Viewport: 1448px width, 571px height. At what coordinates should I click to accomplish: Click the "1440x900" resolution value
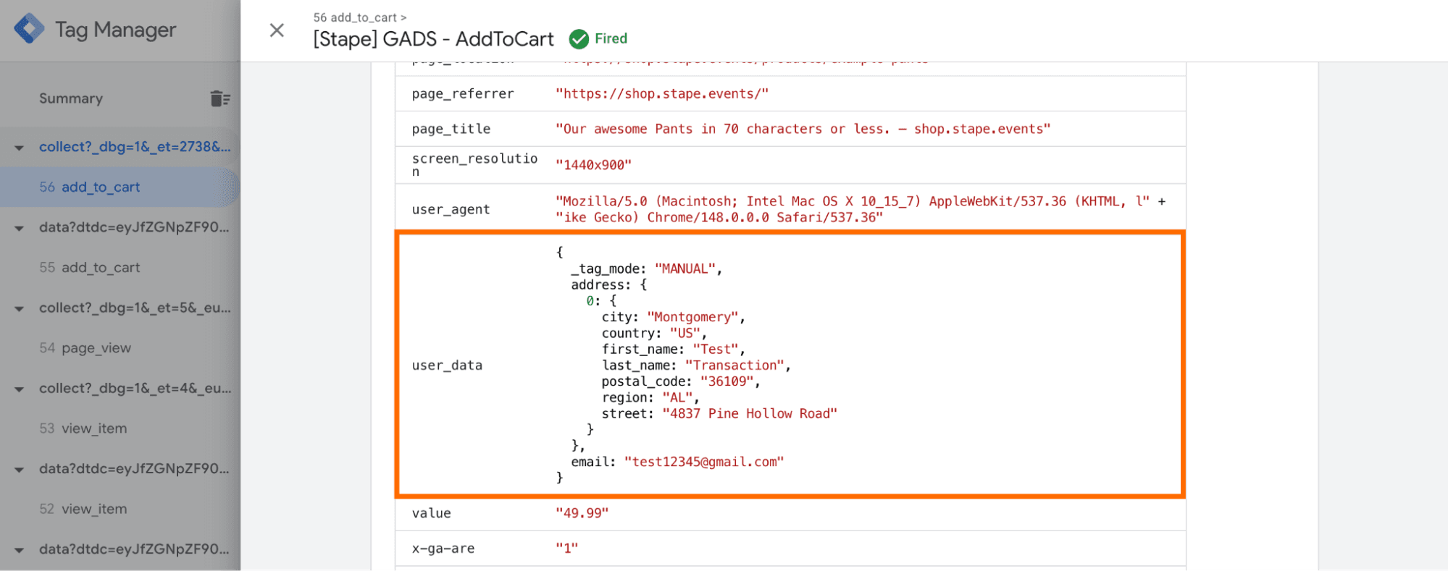point(593,165)
